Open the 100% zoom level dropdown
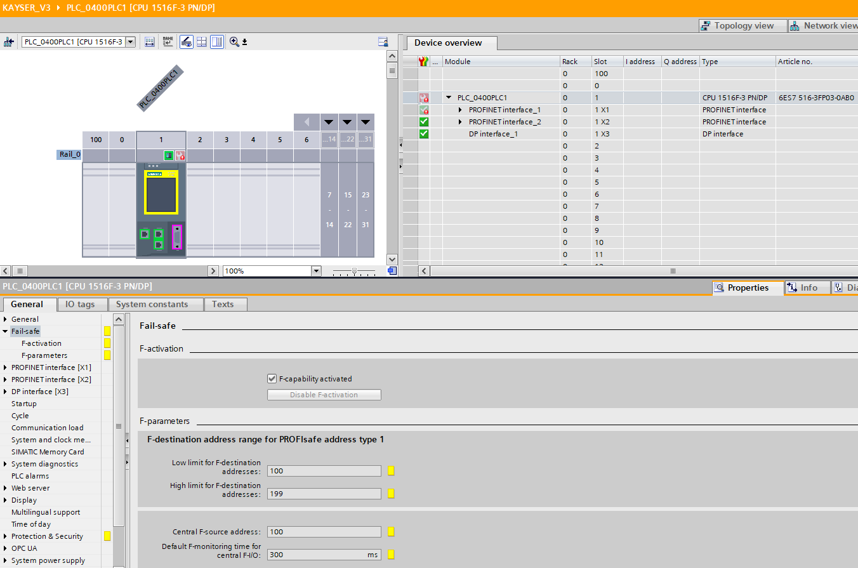858x568 pixels. (316, 271)
